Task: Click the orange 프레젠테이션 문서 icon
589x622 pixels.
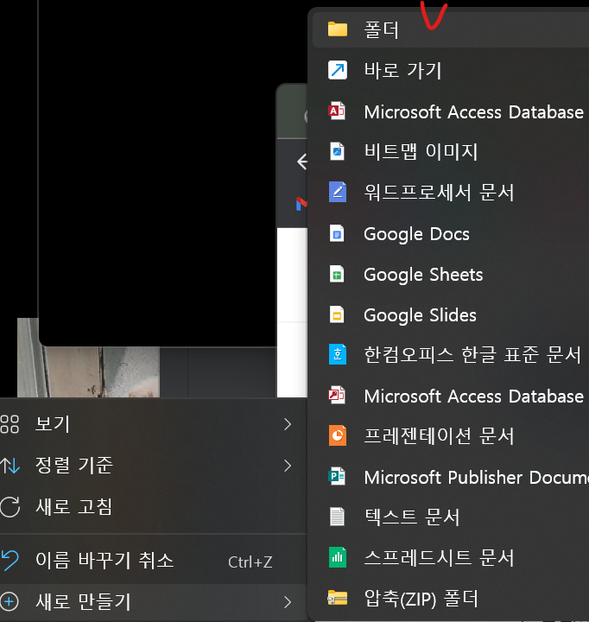Action: pos(338,435)
